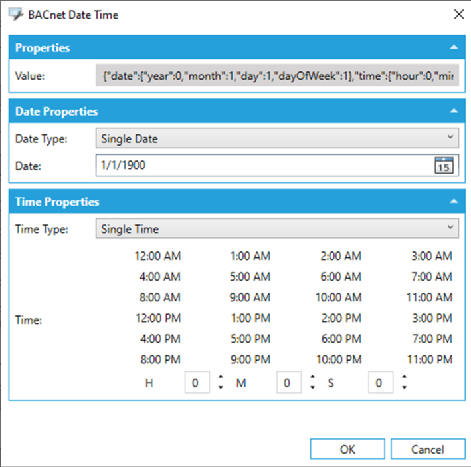Screen dimensions: 471x467
Task: Collapse the Properties section
Action: click(453, 48)
